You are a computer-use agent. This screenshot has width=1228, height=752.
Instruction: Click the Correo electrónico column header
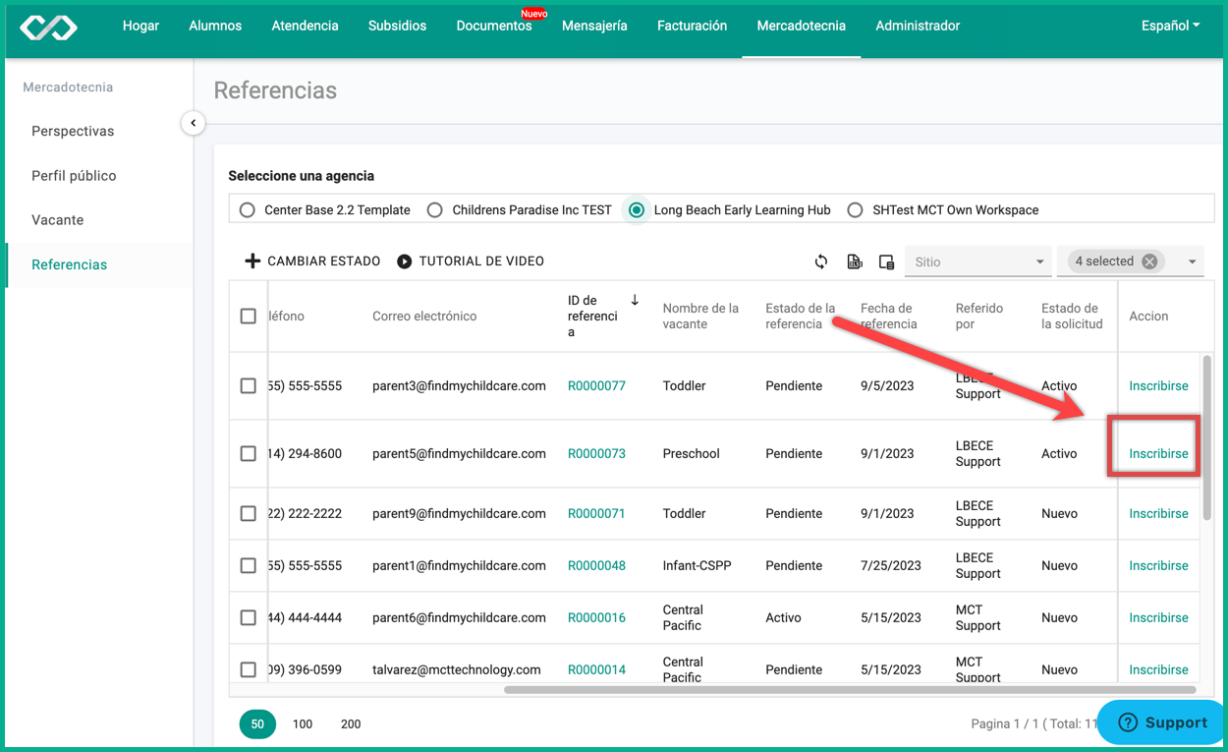pos(424,317)
